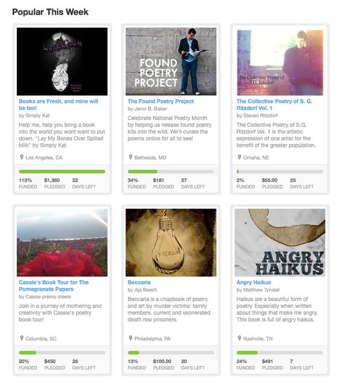Screen dimensions: 338x383
Task: Click the S.G. Ritzdorf poetry cover image
Action: tap(280, 62)
